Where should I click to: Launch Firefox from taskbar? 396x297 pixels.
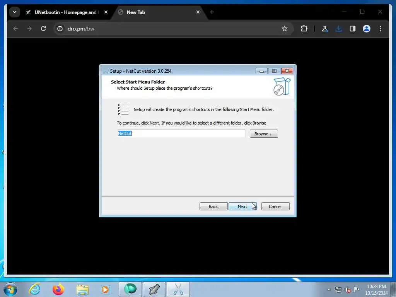[58, 289]
